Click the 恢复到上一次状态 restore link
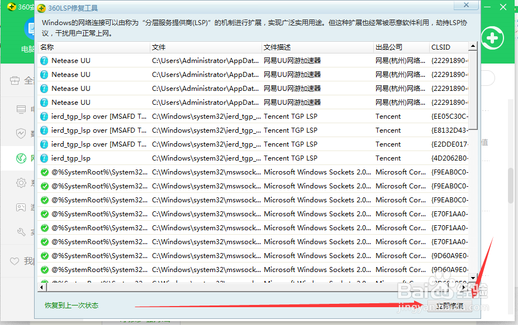The height and width of the screenshot is (325, 518). pos(72,305)
